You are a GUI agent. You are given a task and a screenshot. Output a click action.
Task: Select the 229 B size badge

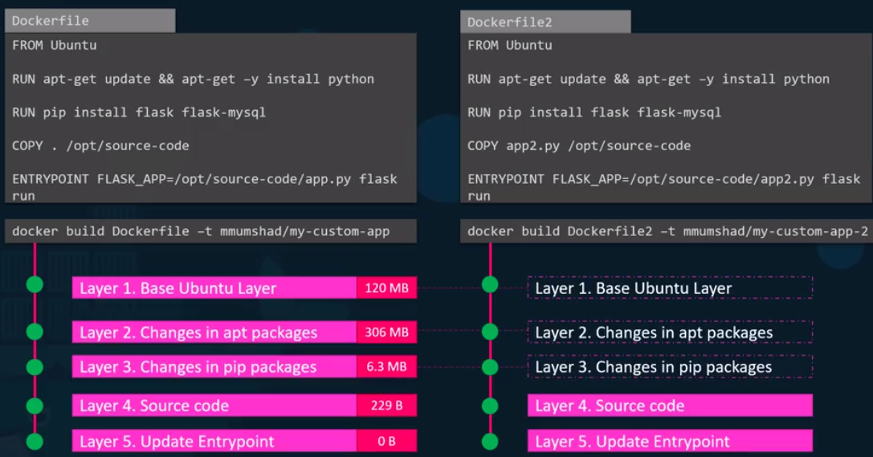[386, 406]
